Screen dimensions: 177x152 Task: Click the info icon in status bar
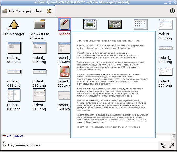[x=4, y=144]
